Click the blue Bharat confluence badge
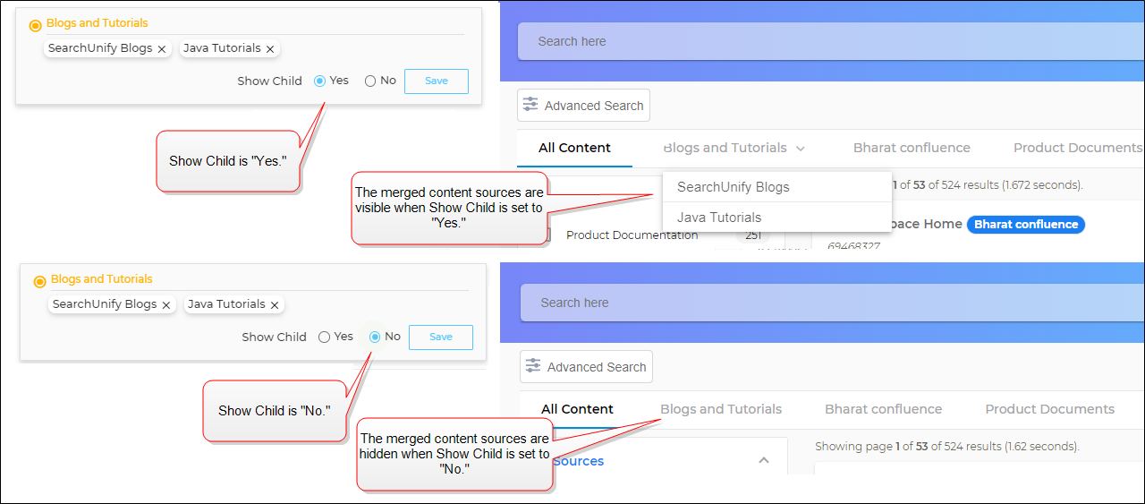 click(1025, 225)
